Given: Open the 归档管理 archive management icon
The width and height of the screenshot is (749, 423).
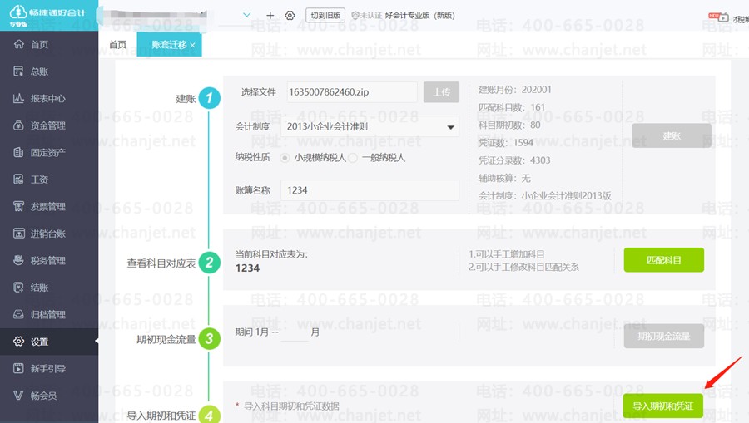Looking at the screenshot, I should point(18,314).
